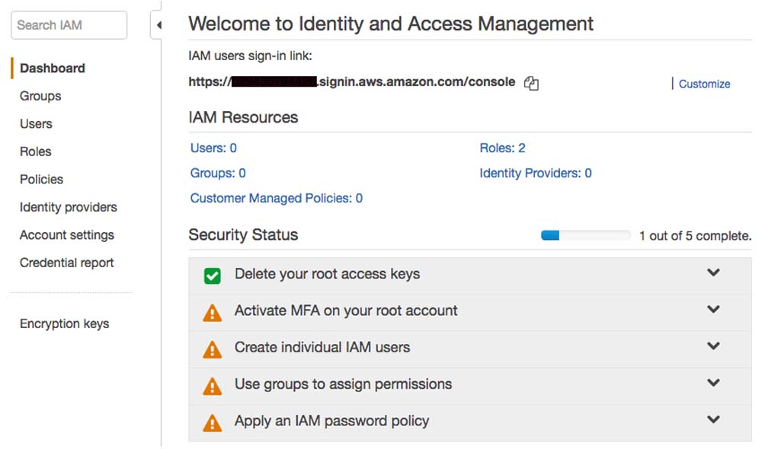Click the Customize sign-in link

click(704, 84)
